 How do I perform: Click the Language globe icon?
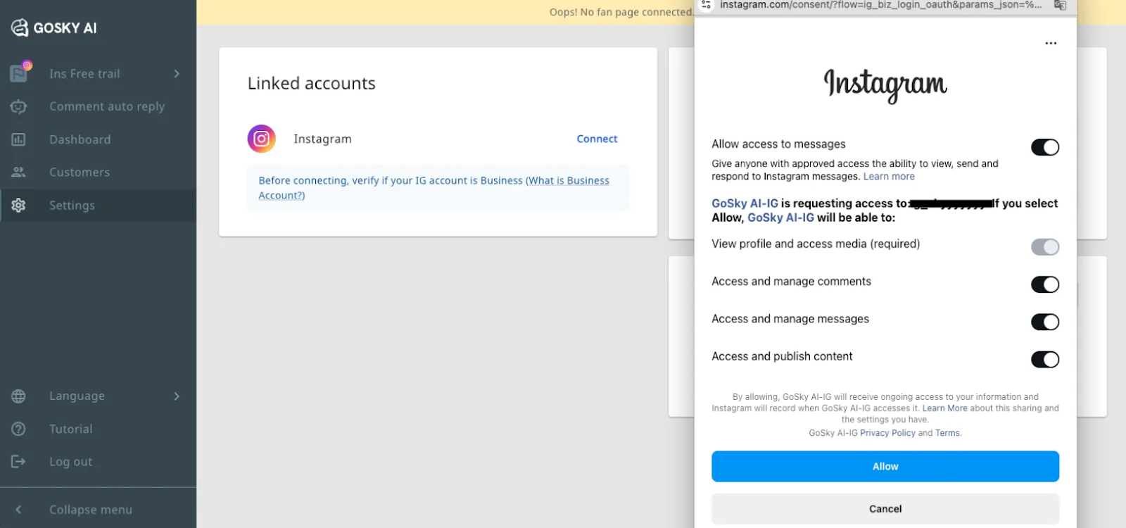tap(19, 396)
